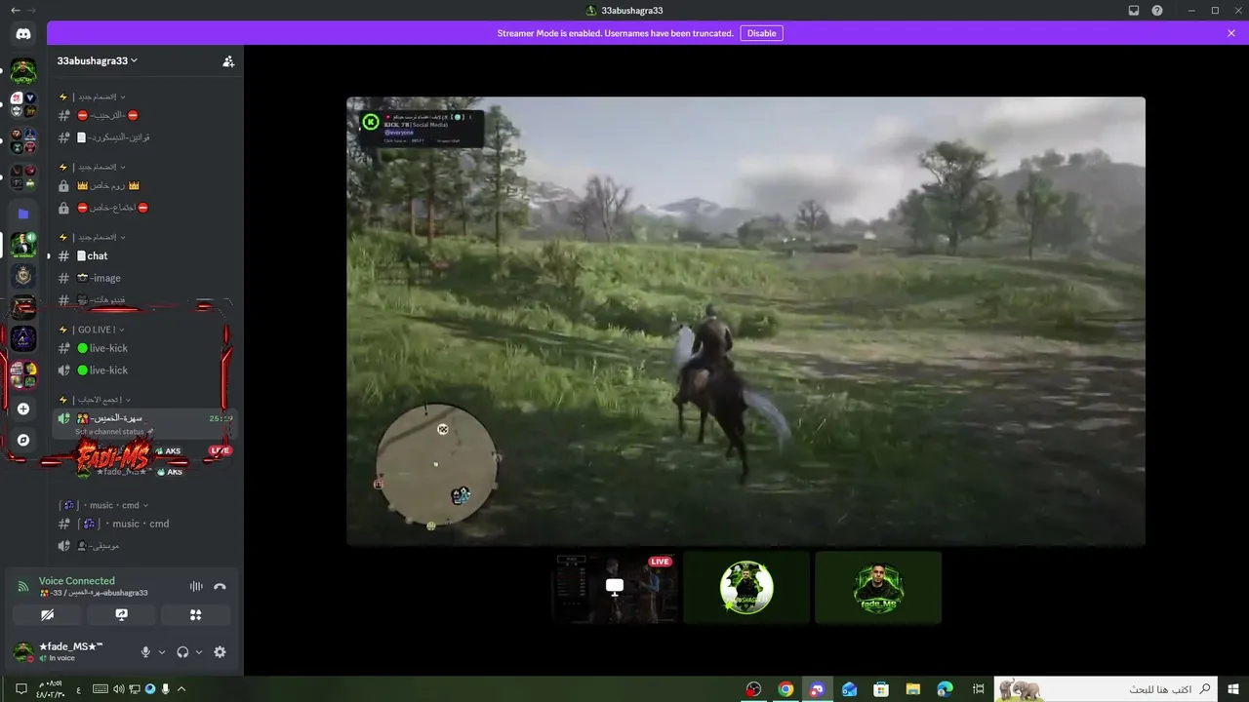
Task: Open the touch keyboard tray icon
Action: pyautogui.click(x=100, y=689)
